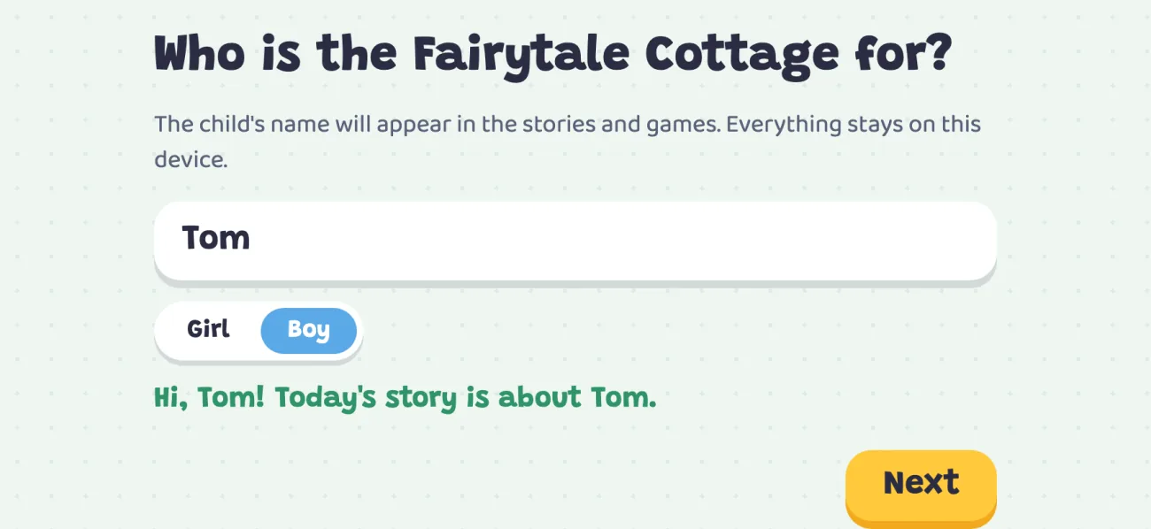Focus the child's name text field
Screen dimensions: 1151x529
575,239
